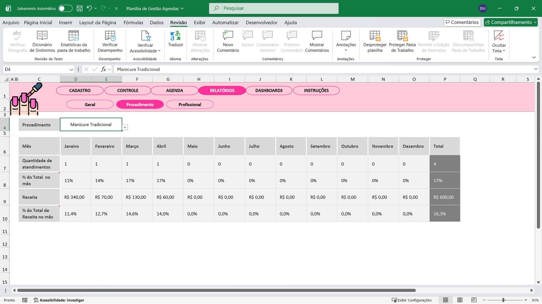Open the Manicure Tradicional procedure dropdown
The height and width of the screenshot is (304, 542).
[125, 127]
